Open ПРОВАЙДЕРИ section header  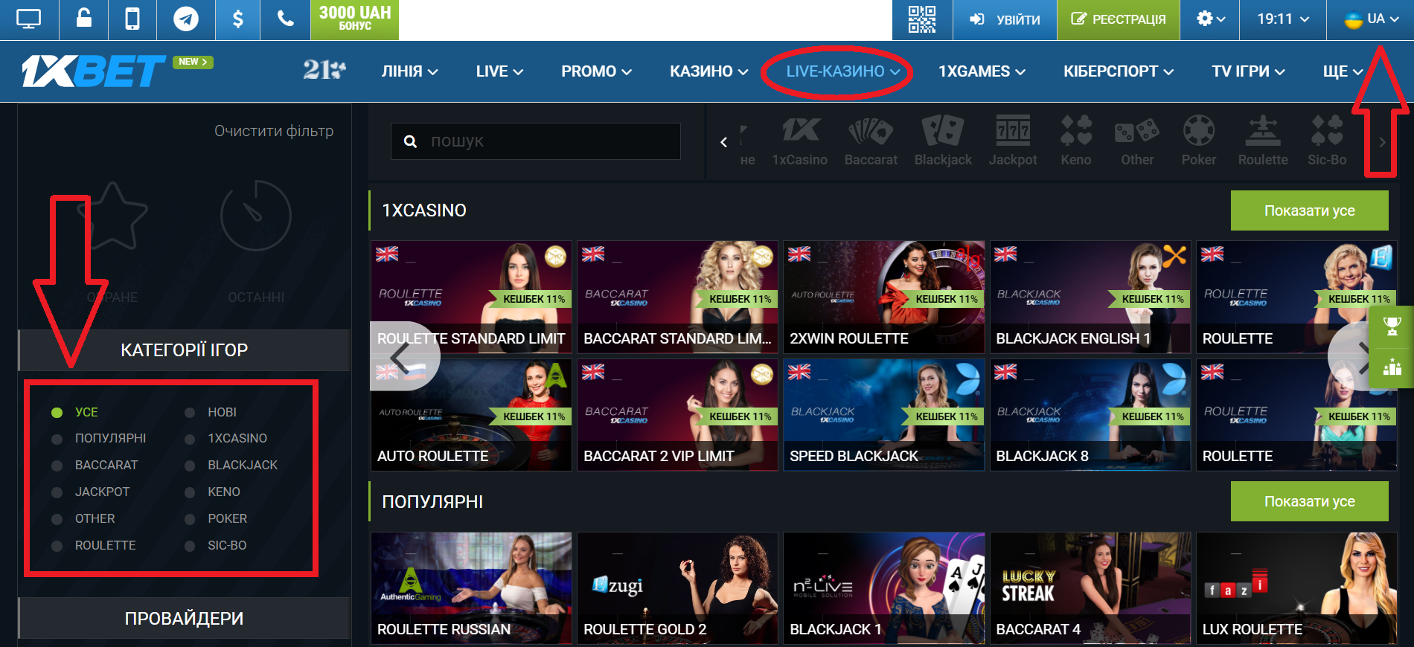pos(185,619)
